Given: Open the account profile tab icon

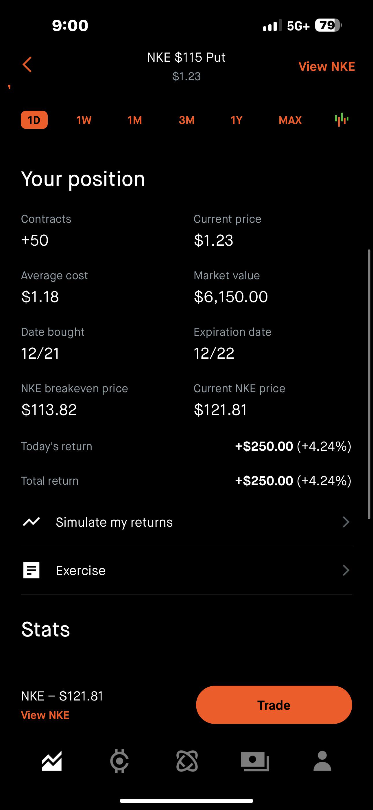Looking at the screenshot, I should pyautogui.click(x=322, y=761).
